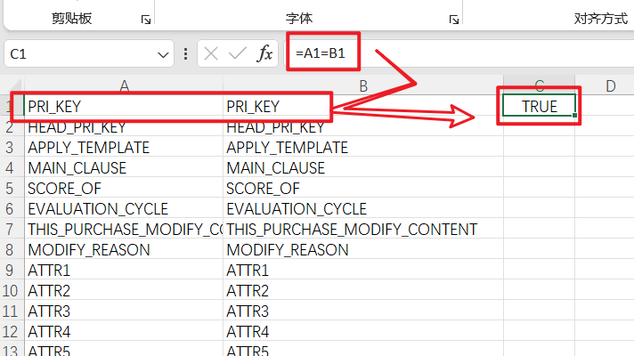Click the Name Box showing C1
The width and height of the screenshot is (634, 356).
80,54
